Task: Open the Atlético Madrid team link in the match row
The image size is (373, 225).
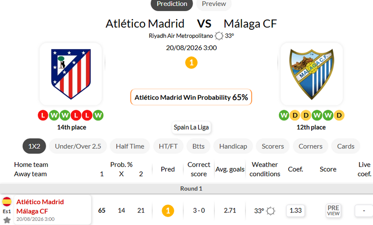Action: point(40,202)
